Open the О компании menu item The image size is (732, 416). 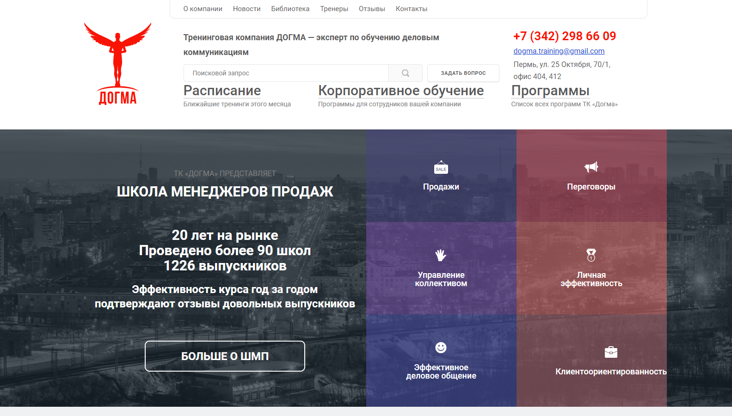[203, 9]
